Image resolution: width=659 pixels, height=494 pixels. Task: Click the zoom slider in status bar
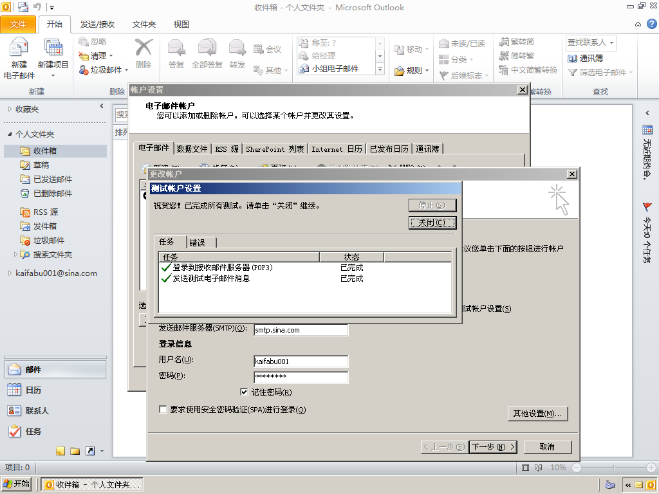click(x=613, y=468)
